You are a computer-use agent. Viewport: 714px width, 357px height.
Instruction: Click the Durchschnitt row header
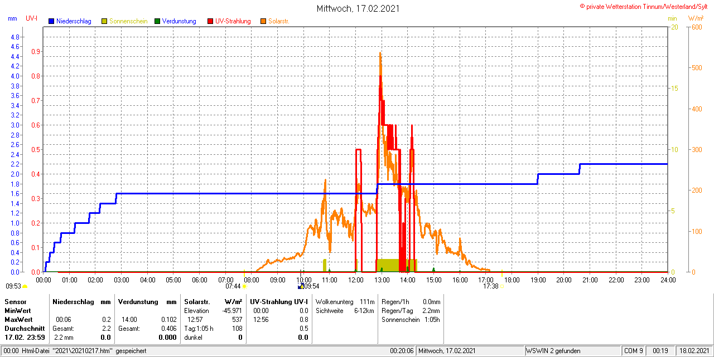click(x=25, y=329)
